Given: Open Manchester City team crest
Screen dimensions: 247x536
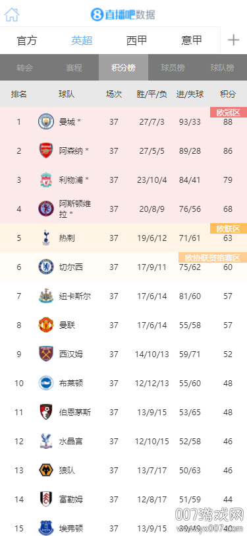Looking at the screenshot, I should point(45,121).
